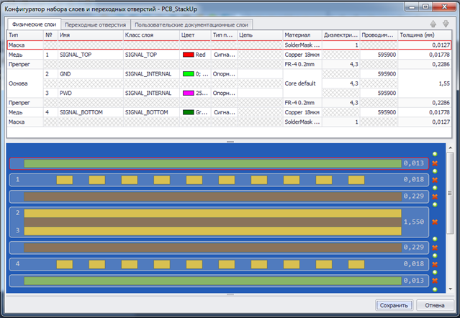Pick the magenta color swatch for PWD layer
Image resolution: width=460 pixels, height=318 pixels.
coord(189,93)
